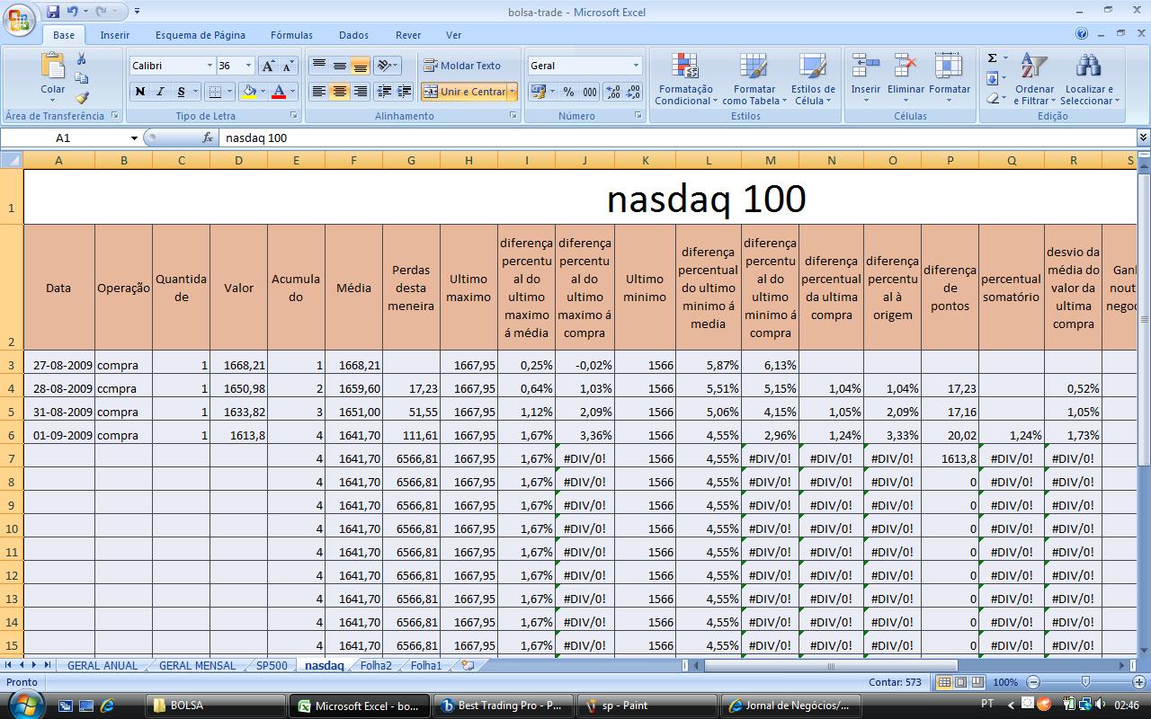
Task: Open Excel Help question mark icon
Action: (x=1082, y=34)
